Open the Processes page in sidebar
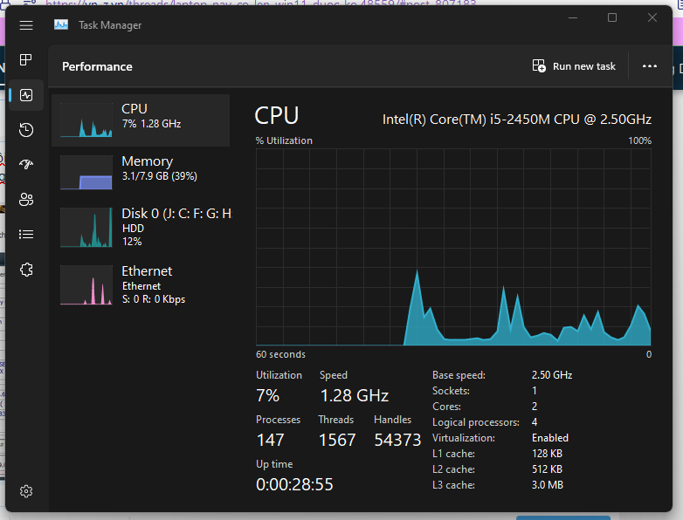683x520 pixels. (x=26, y=59)
